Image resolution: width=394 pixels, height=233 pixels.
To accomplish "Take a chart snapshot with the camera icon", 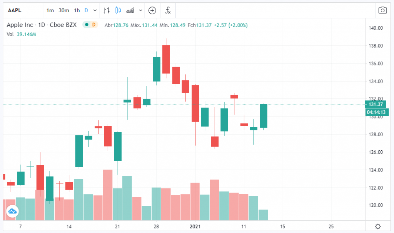I will 383,10.
